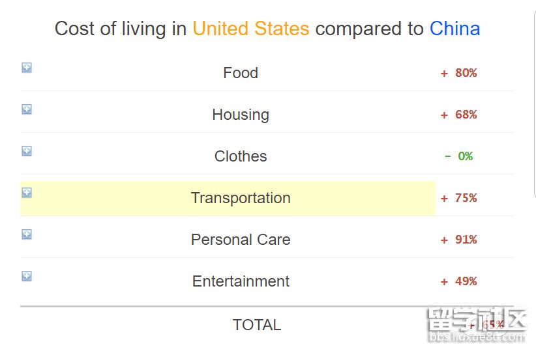Viewport: 536px width, 351px height.
Task: Expand the Personal Care category row
Action: [27, 234]
